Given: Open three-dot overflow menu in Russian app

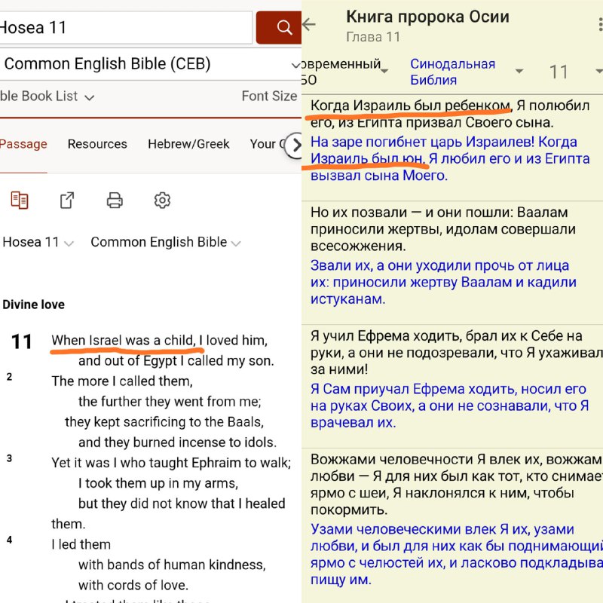Looking at the screenshot, I should tap(600, 24).
